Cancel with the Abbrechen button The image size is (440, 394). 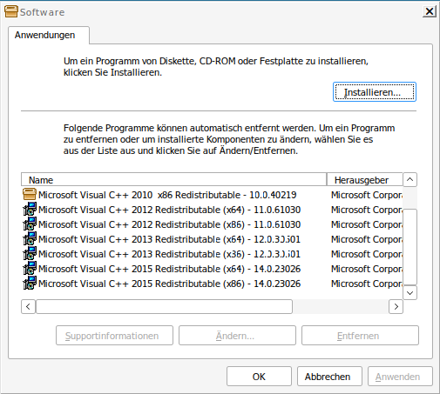coord(329,377)
